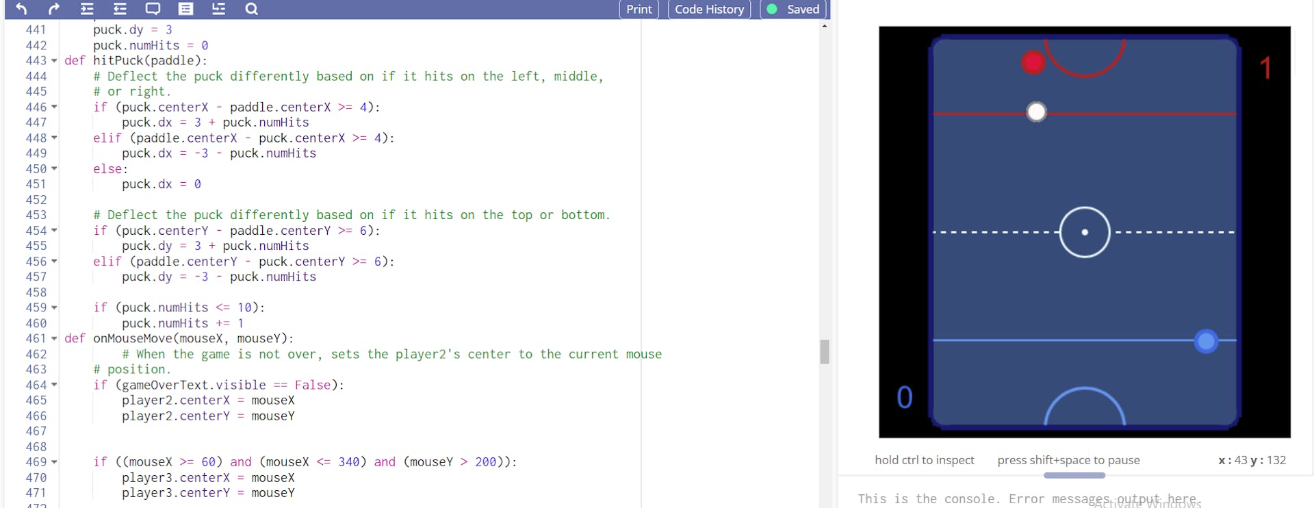1314x508 pixels.
Task: Click the document lines toolbar icon
Action: click(x=185, y=9)
